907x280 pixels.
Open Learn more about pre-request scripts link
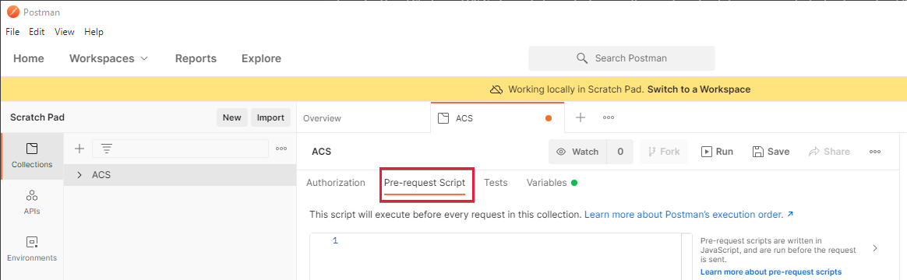[771, 271]
